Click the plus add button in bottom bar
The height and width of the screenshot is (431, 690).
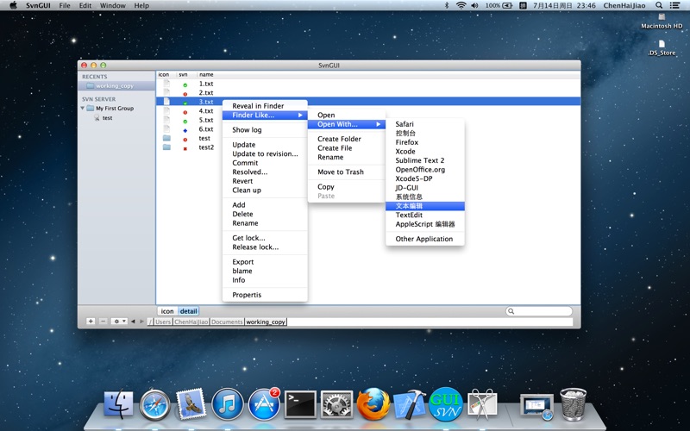point(91,322)
